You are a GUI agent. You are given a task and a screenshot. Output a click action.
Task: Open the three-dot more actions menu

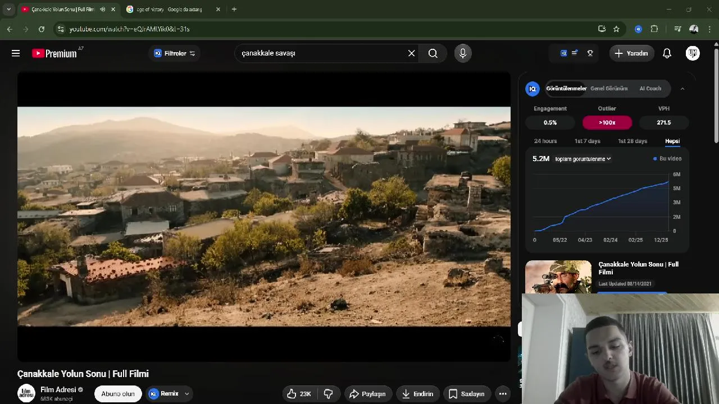click(503, 394)
